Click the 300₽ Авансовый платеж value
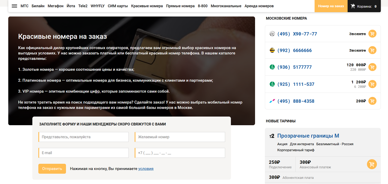Viewport: 388px width, 184px height. (x=305, y=162)
